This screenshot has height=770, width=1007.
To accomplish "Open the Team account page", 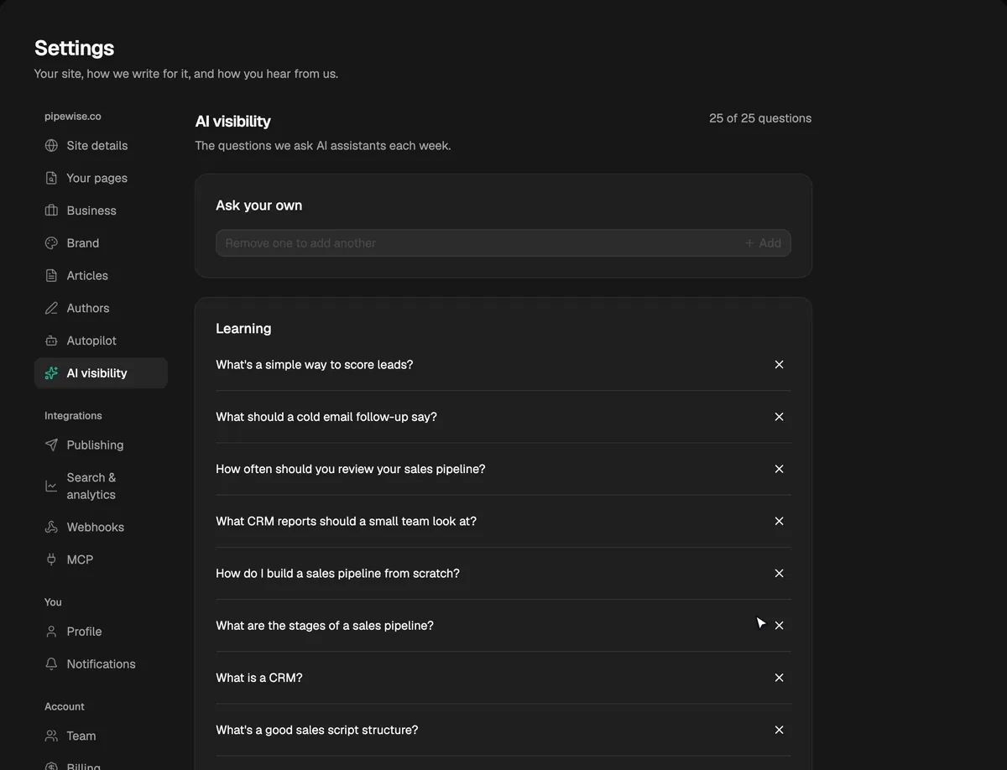I will (101, 736).
